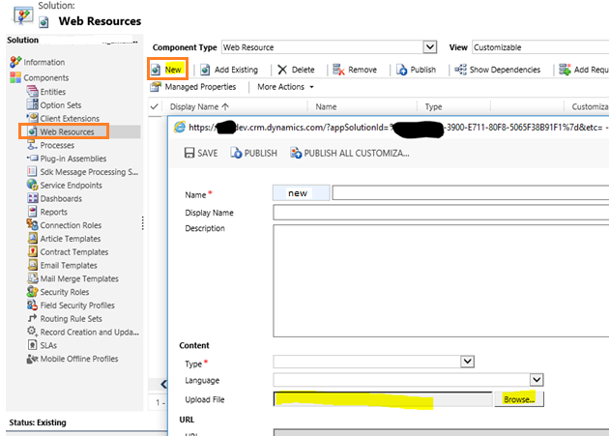Viewport: 609px width, 436px height.
Task: Click the Service Endpoints globe icon
Action: [32, 185]
